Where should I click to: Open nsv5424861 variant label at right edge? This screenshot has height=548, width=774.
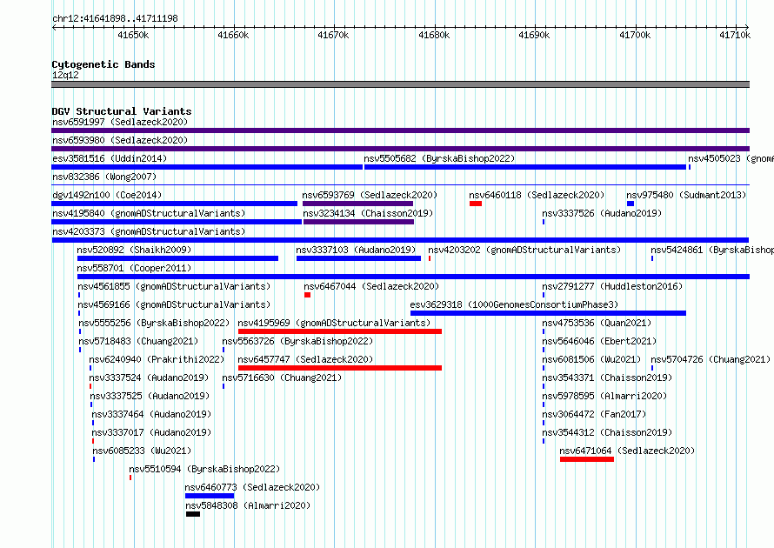[x=711, y=250]
